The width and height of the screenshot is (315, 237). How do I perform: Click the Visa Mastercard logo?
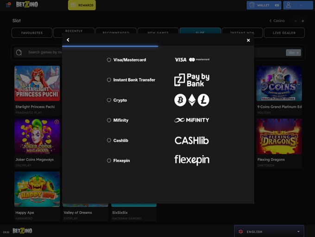pos(191,60)
